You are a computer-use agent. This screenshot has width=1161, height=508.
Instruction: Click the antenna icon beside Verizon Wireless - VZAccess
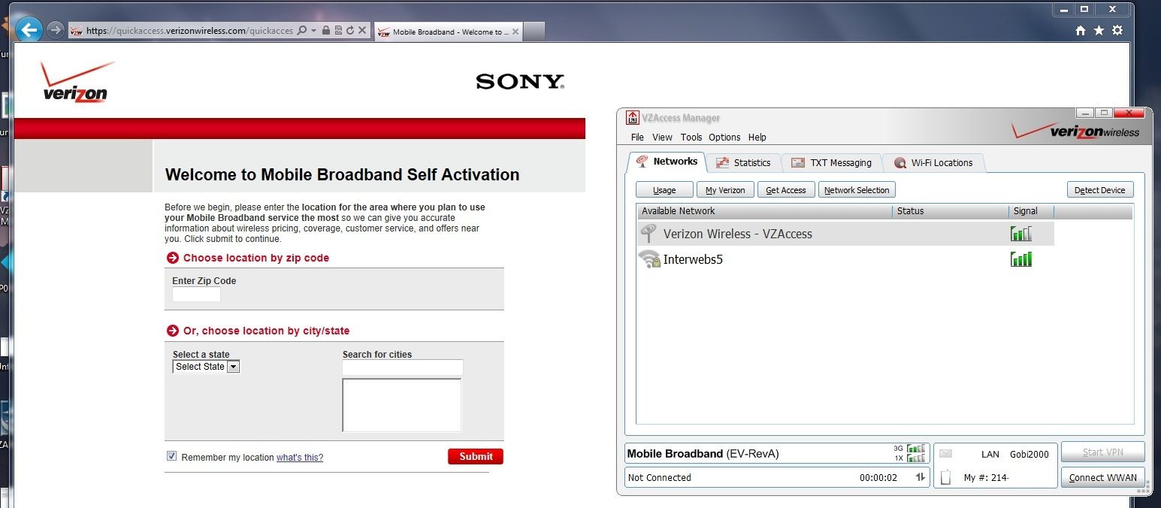648,234
